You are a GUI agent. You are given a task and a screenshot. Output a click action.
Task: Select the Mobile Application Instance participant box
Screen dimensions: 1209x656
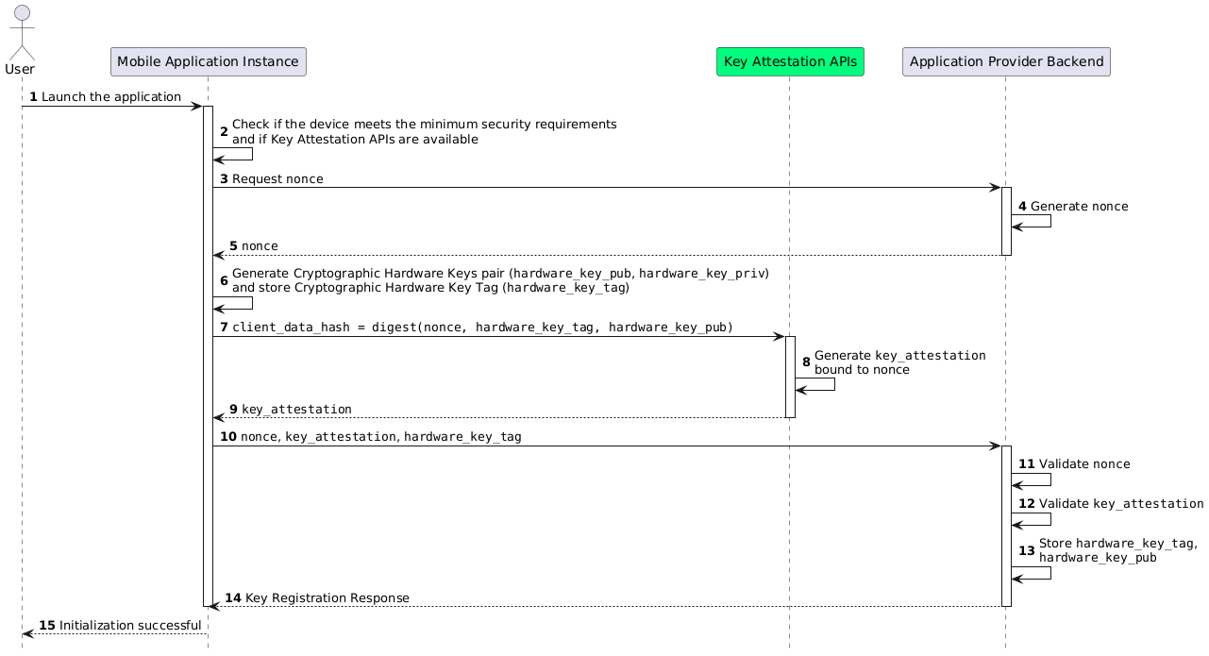tap(208, 62)
